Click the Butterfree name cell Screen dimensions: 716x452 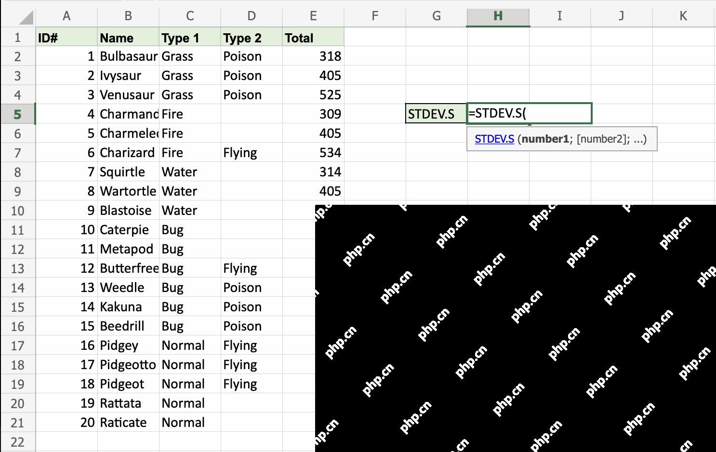click(128, 268)
